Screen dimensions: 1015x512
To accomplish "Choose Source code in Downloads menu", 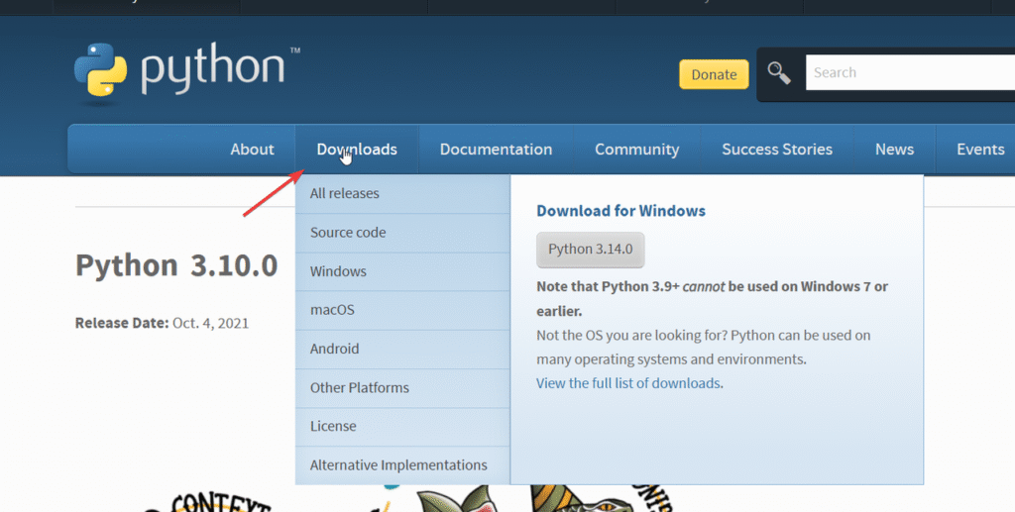I will [x=348, y=233].
